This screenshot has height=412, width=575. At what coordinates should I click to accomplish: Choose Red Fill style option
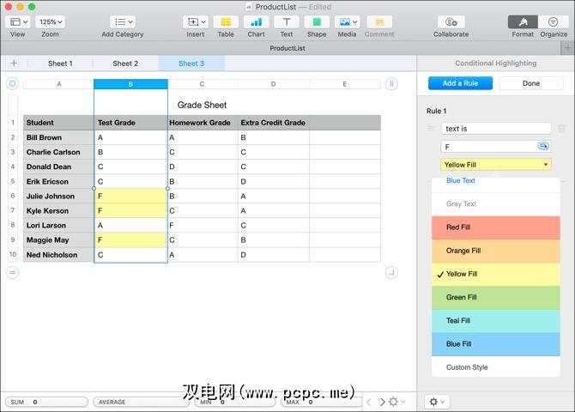[x=496, y=227]
